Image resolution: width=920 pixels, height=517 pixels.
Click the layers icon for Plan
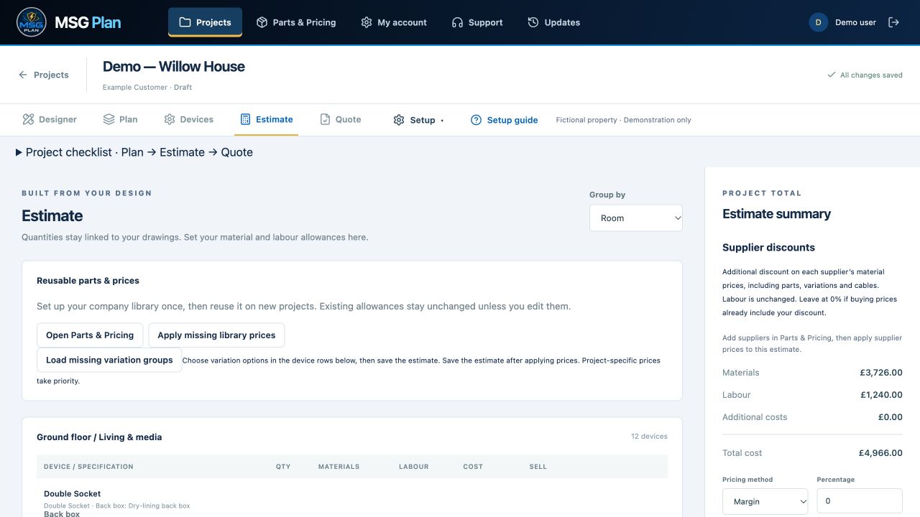[x=109, y=119]
